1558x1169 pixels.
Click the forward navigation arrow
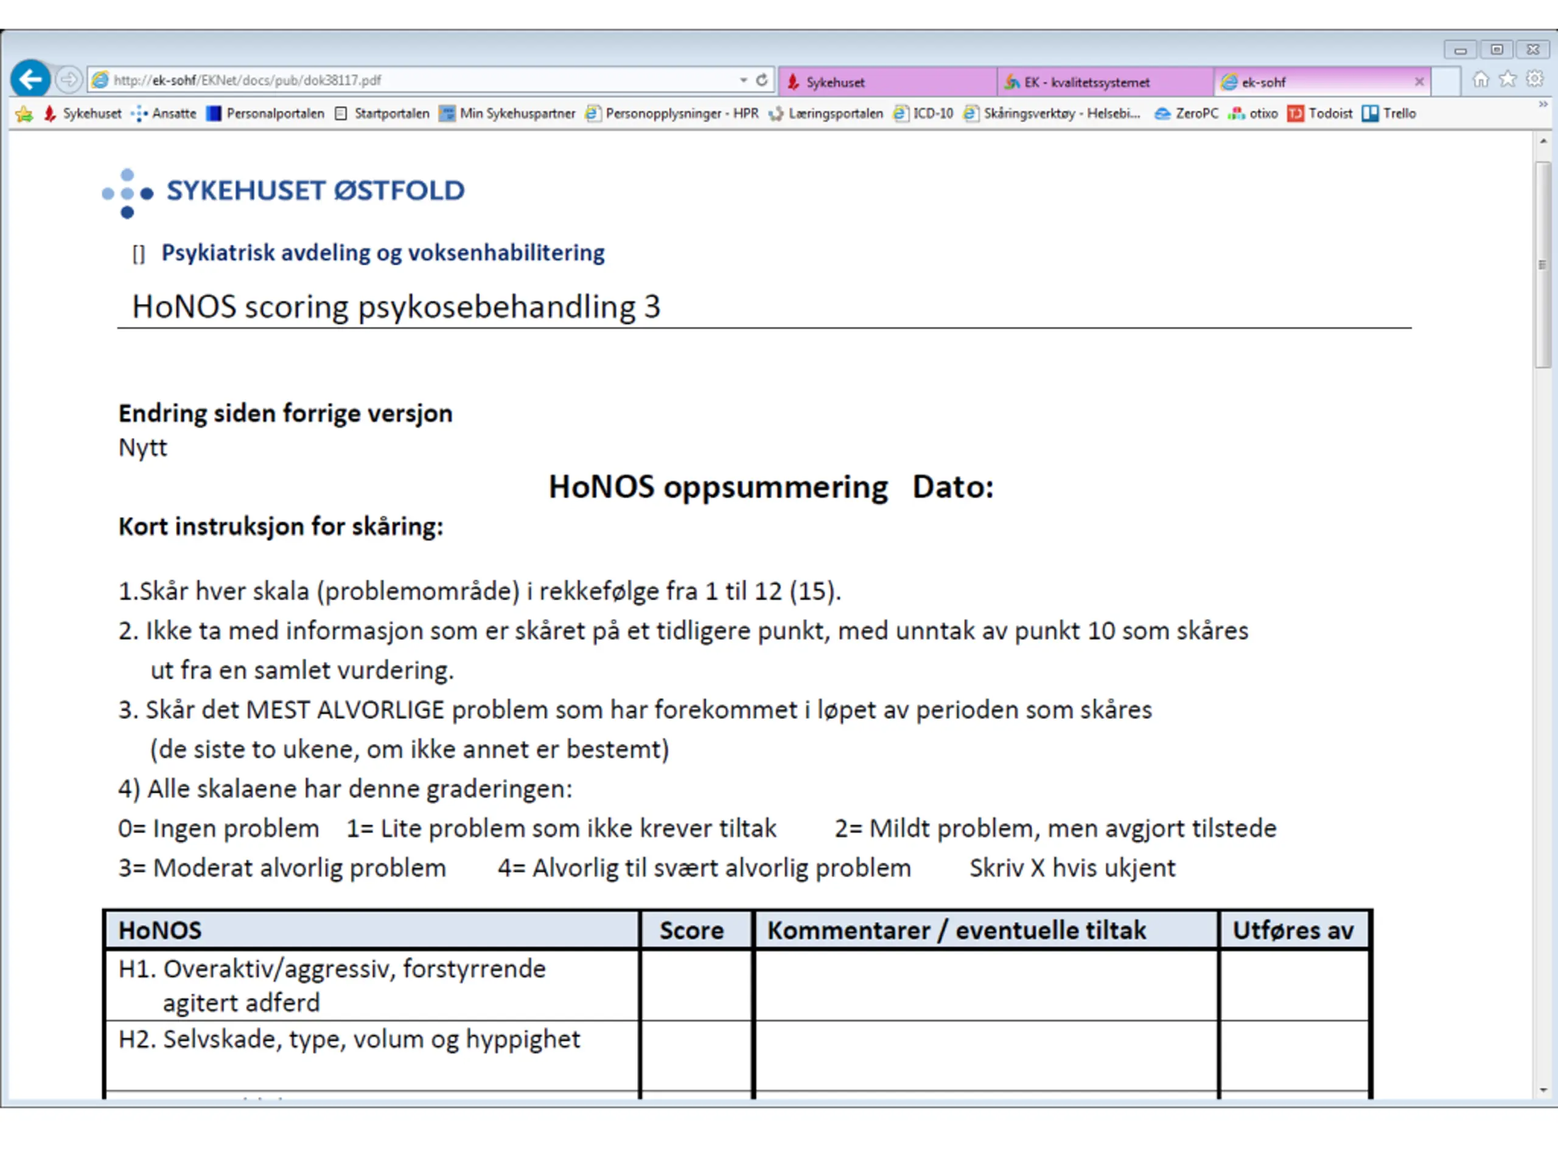coord(68,80)
